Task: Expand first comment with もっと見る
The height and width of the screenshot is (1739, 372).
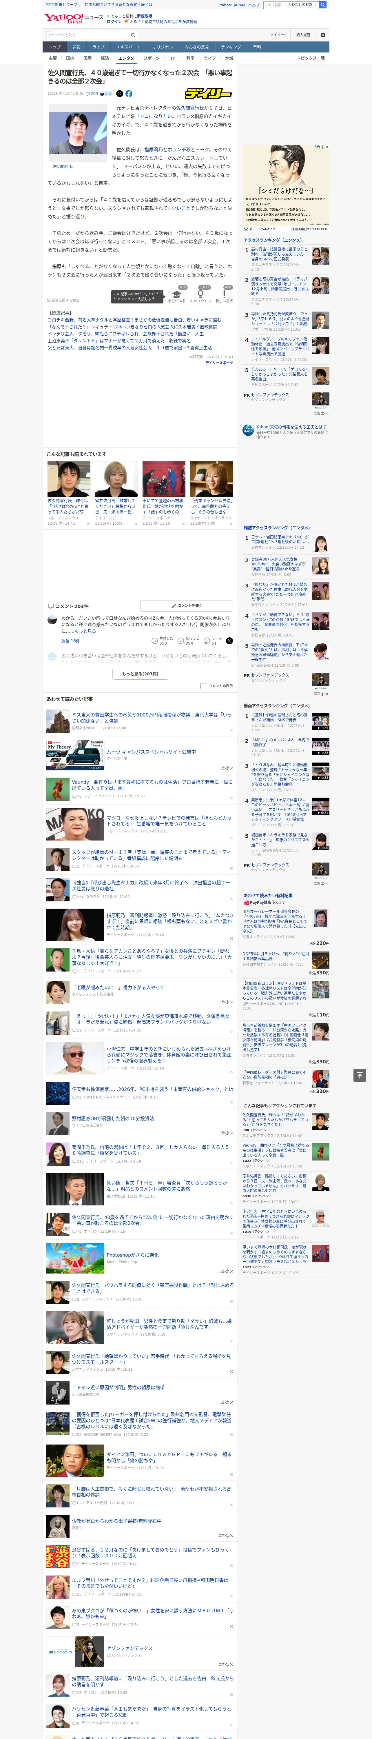Action: tap(85, 631)
